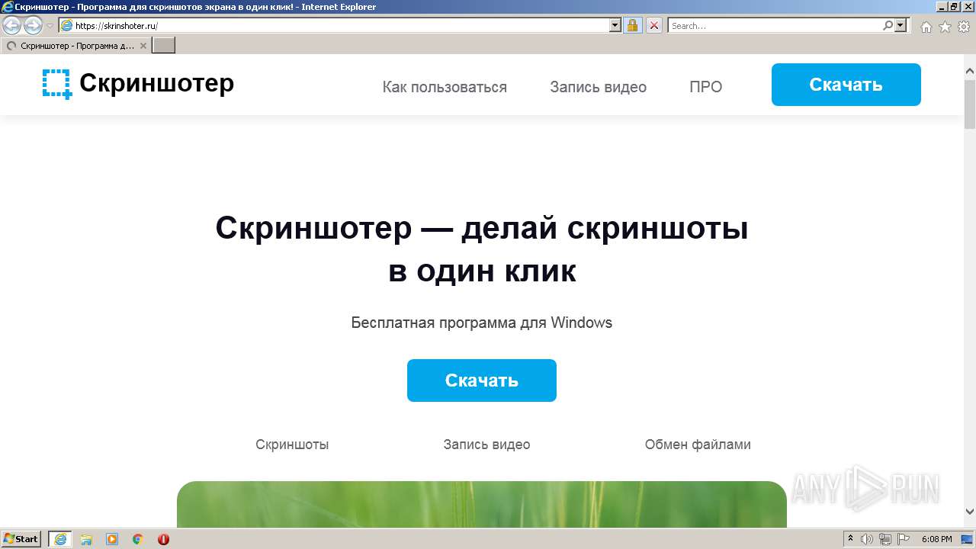Open Windows Explorer folder in taskbar
The image size is (976, 549).
pyautogui.click(x=86, y=539)
